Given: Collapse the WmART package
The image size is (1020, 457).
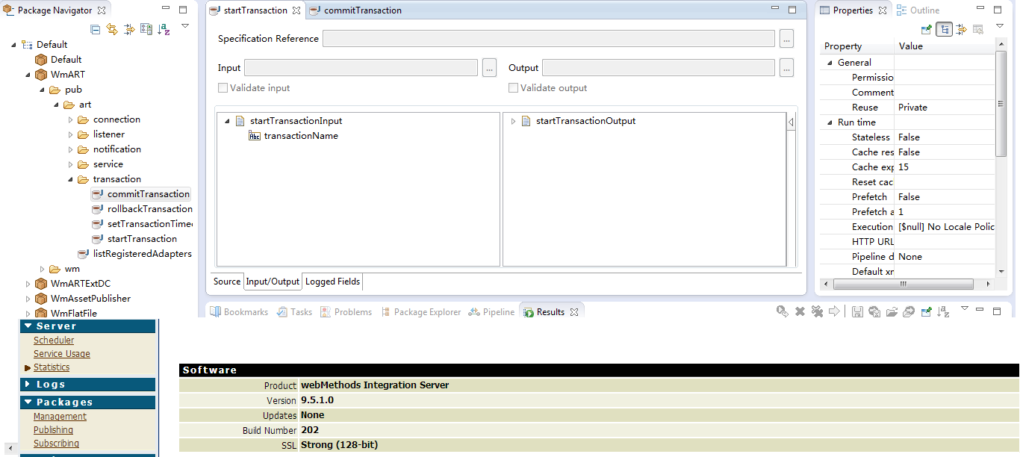Looking at the screenshot, I should [28, 75].
